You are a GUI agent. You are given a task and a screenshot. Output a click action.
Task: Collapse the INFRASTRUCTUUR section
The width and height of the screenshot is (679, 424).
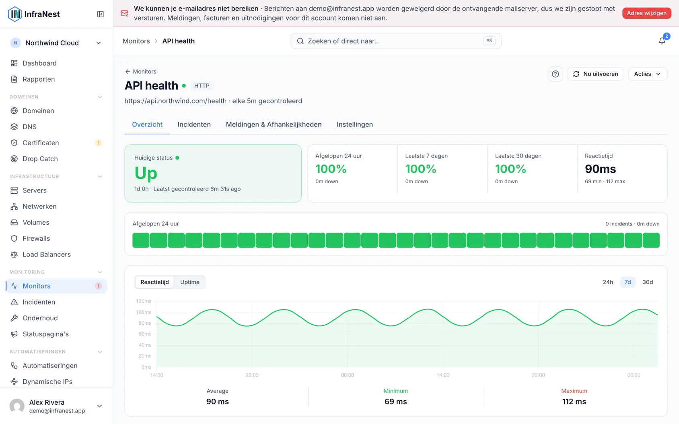[x=100, y=176]
